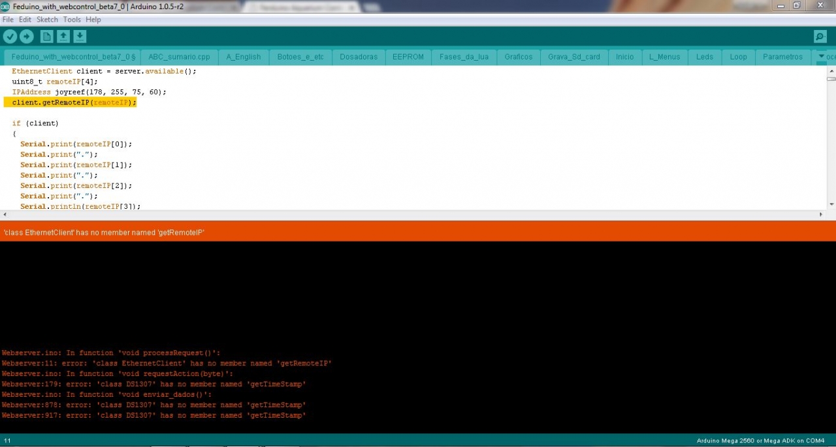Screen dimensions: 836x447
Task: Go to the Grava_Sd_card tab
Action: [x=573, y=57]
